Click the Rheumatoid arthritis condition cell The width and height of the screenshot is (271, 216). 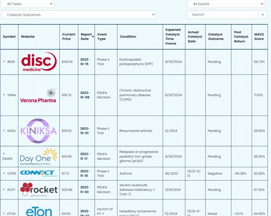135,131
